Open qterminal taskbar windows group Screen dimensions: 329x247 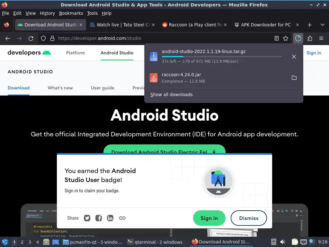(155, 242)
